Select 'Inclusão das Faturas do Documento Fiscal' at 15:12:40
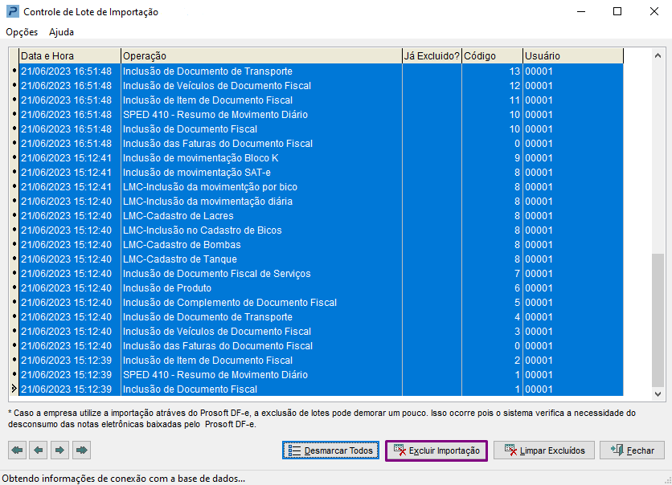This screenshot has height=485, width=672. [321, 346]
